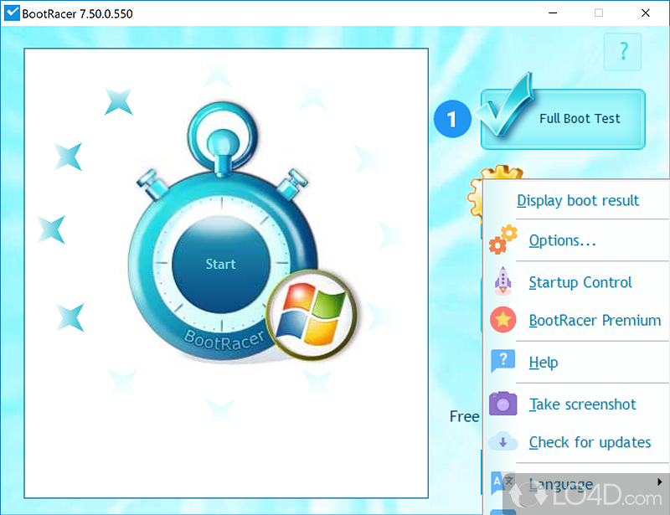The height and width of the screenshot is (515, 670).
Task: Click the blue speech-bubble Help icon
Action: pyautogui.click(x=502, y=362)
